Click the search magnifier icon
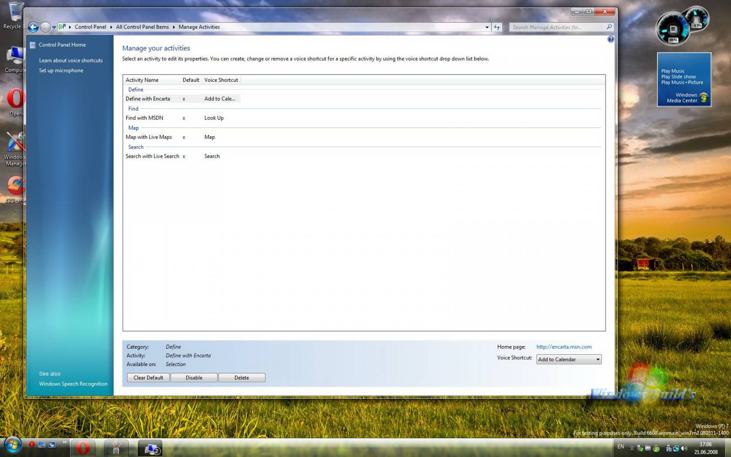731x457 pixels. 609,27
